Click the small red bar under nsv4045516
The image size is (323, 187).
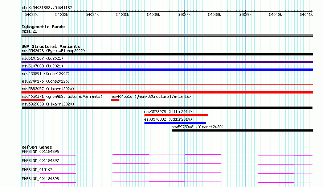[x=115, y=100]
